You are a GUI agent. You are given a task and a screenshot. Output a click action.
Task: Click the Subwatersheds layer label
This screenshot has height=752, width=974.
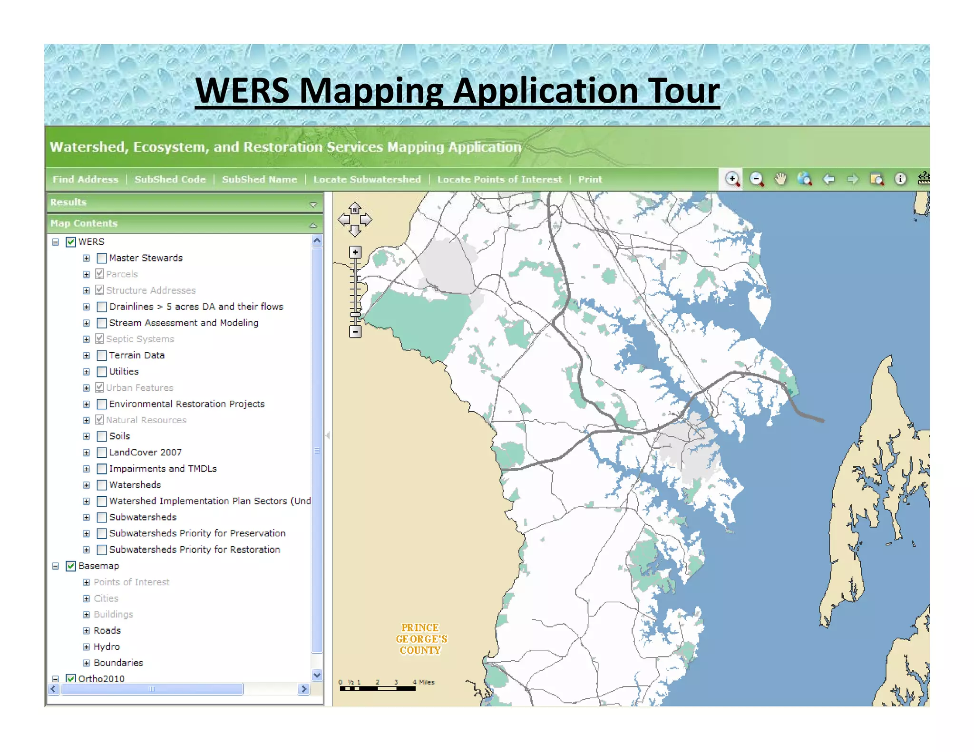143,517
